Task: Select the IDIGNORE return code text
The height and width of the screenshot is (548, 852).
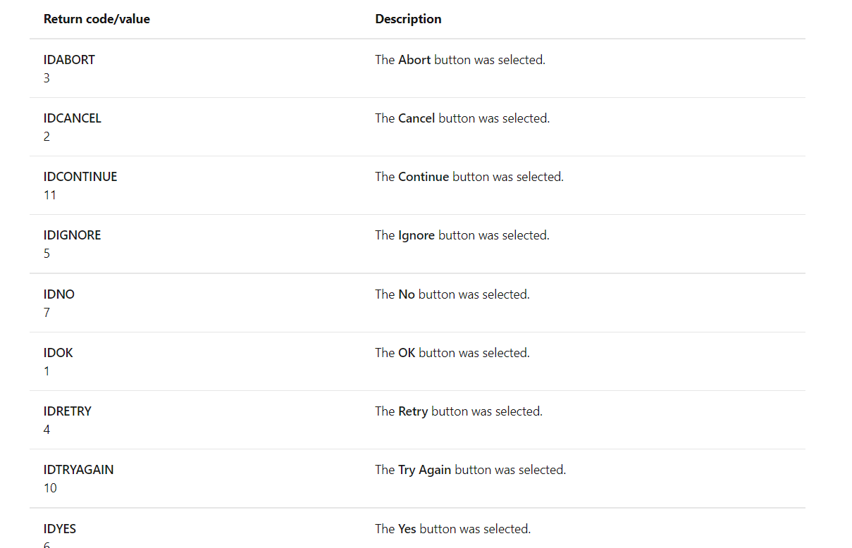Action: coord(72,235)
